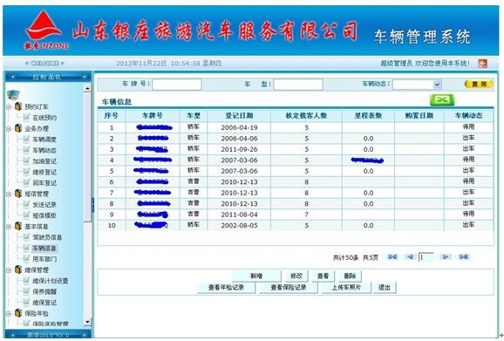Click the computer icon atop sidebar tree
Screen dimensions: 504x341
(x=13, y=94)
